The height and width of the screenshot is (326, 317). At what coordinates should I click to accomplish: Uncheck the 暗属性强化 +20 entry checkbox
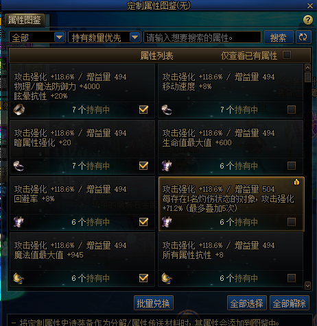coord(143,166)
